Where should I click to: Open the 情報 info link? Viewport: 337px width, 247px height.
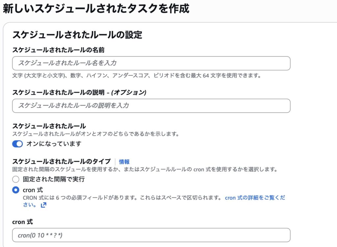(124, 161)
